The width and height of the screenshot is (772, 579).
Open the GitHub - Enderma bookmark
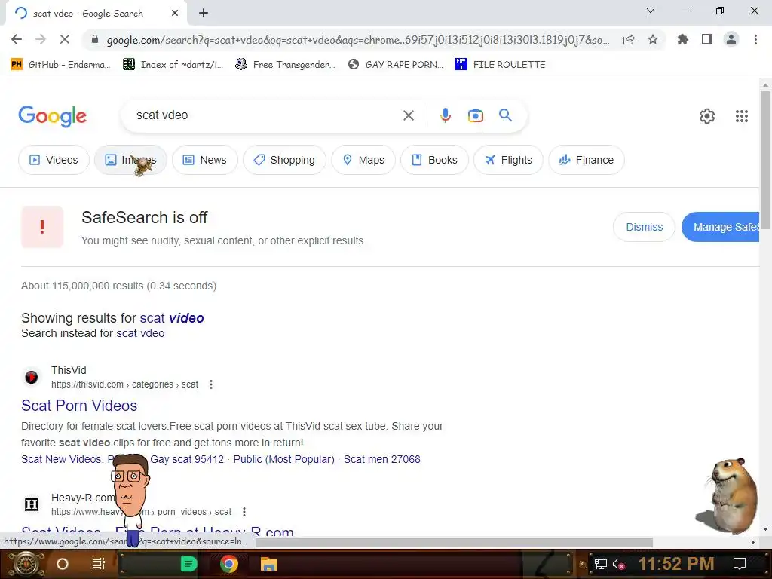(x=60, y=65)
